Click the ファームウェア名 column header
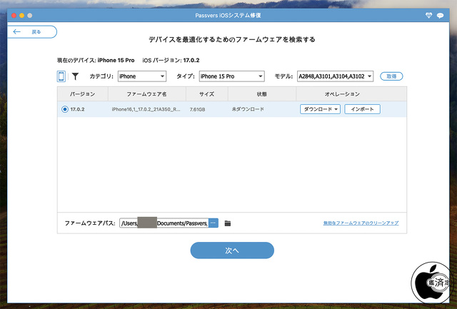The image size is (457, 309). pos(146,94)
